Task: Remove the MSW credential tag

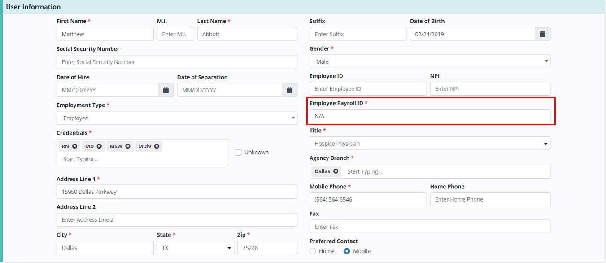Action: click(128, 146)
